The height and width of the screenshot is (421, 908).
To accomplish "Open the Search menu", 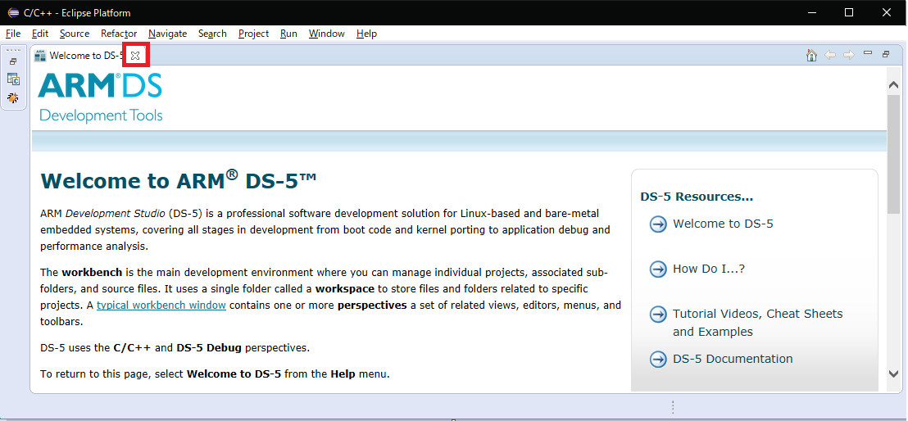I will (212, 34).
